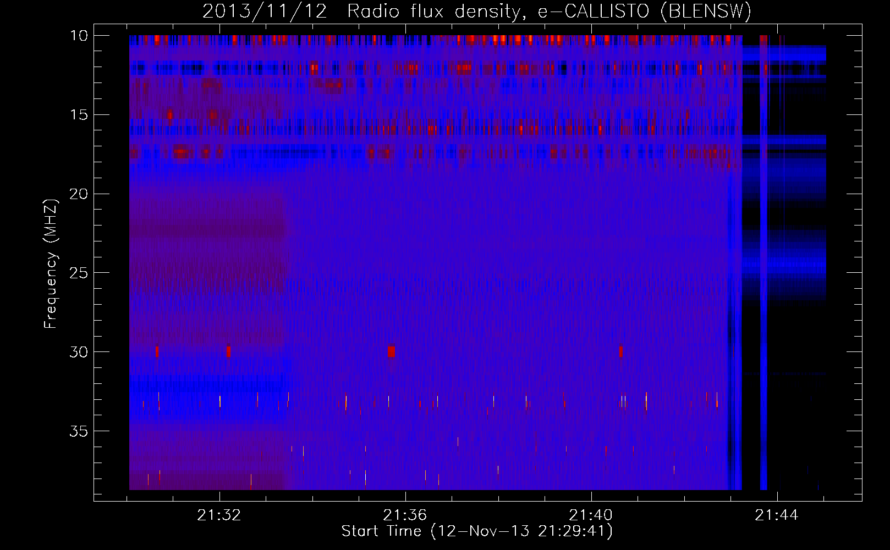Click the 'Start Time (12-Nov-13 21:29:41)' label
This screenshot has height=550, width=890.
coord(477,531)
